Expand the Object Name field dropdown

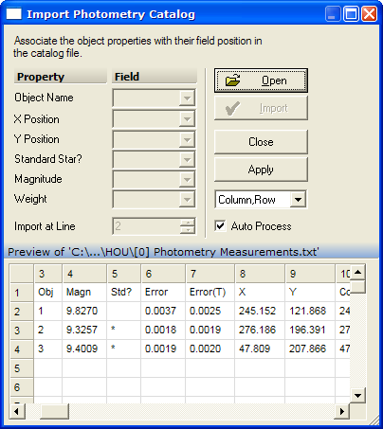[x=187, y=98]
